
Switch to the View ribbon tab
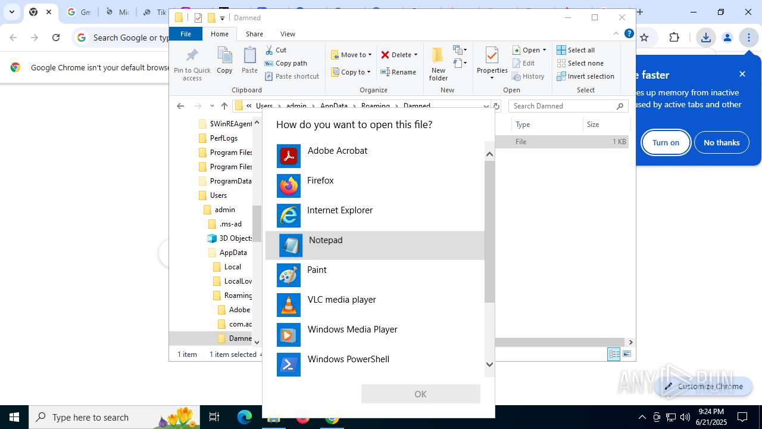288,34
